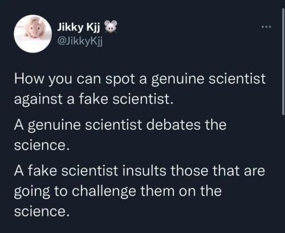Image resolution: width=285 pixels, height=233 pixels.
Task: Click the word "spot" in the first line
Action: 120,80
